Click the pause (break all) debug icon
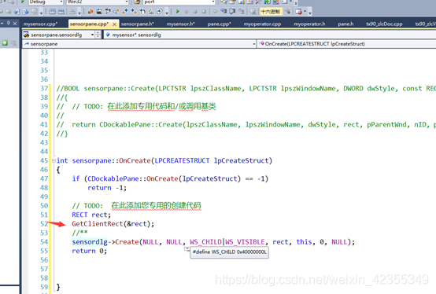Screen dimensions: 436x294 (x=187, y=11)
